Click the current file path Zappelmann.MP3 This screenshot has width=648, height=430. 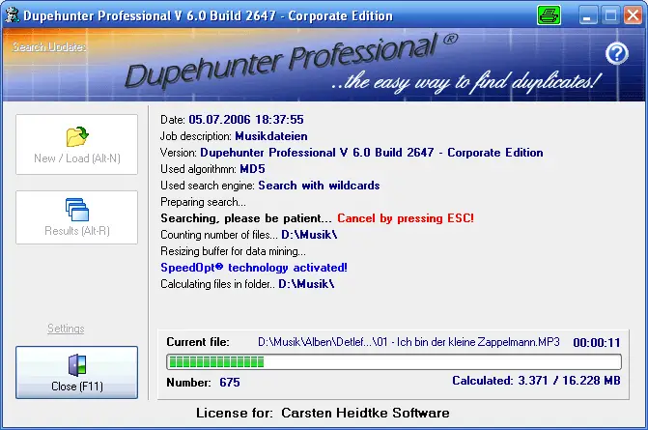pos(409,342)
